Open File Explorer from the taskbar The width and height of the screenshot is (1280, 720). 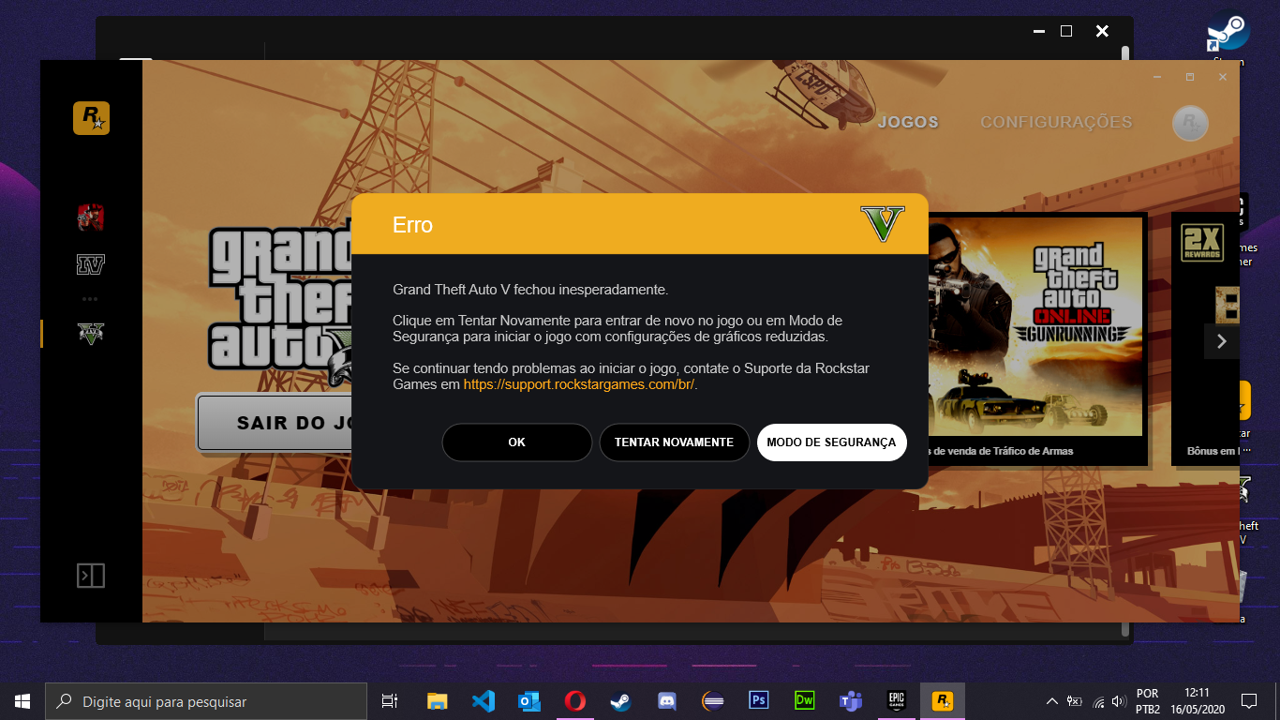click(x=437, y=701)
